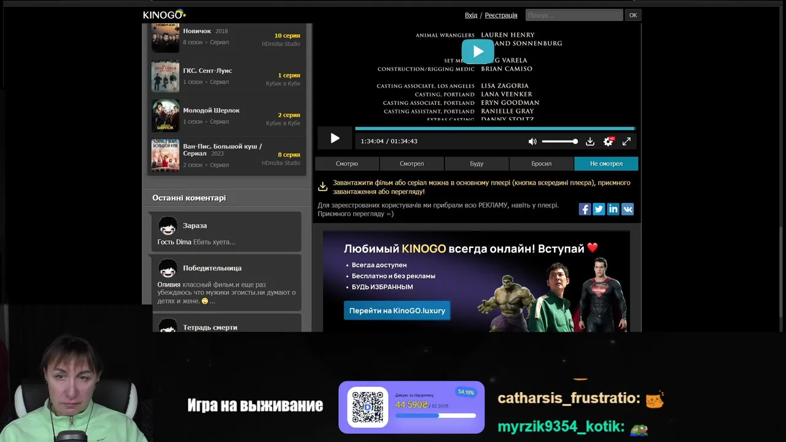Image resolution: width=786 pixels, height=442 pixels.
Task: Open the Молодой Шерлок title link
Action: pyautogui.click(x=211, y=110)
